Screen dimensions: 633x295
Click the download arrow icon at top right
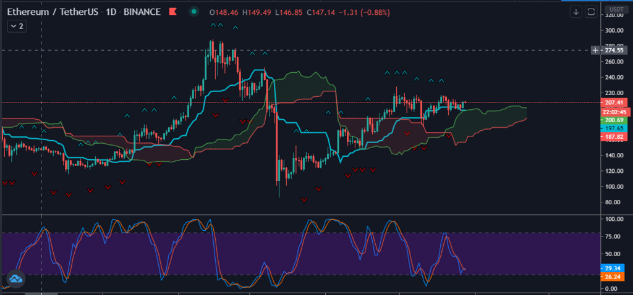pyautogui.click(x=576, y=12)
